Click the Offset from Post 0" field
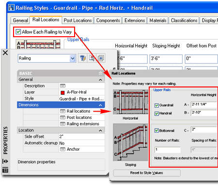Image resolution: width=218 pixels, height=186 pixels. tap(202, 59)
